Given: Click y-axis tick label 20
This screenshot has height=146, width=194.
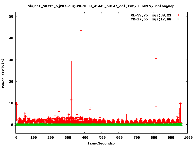Looking at the screenshot, I should (x=11, y=82).
